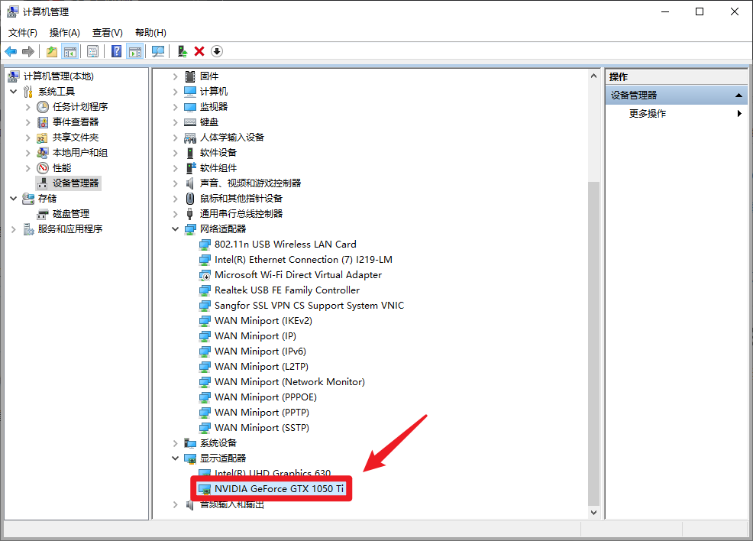Click Update driver software toolbar icon
The height and width of the screenshot is (541, 753).
coord(183,51)
